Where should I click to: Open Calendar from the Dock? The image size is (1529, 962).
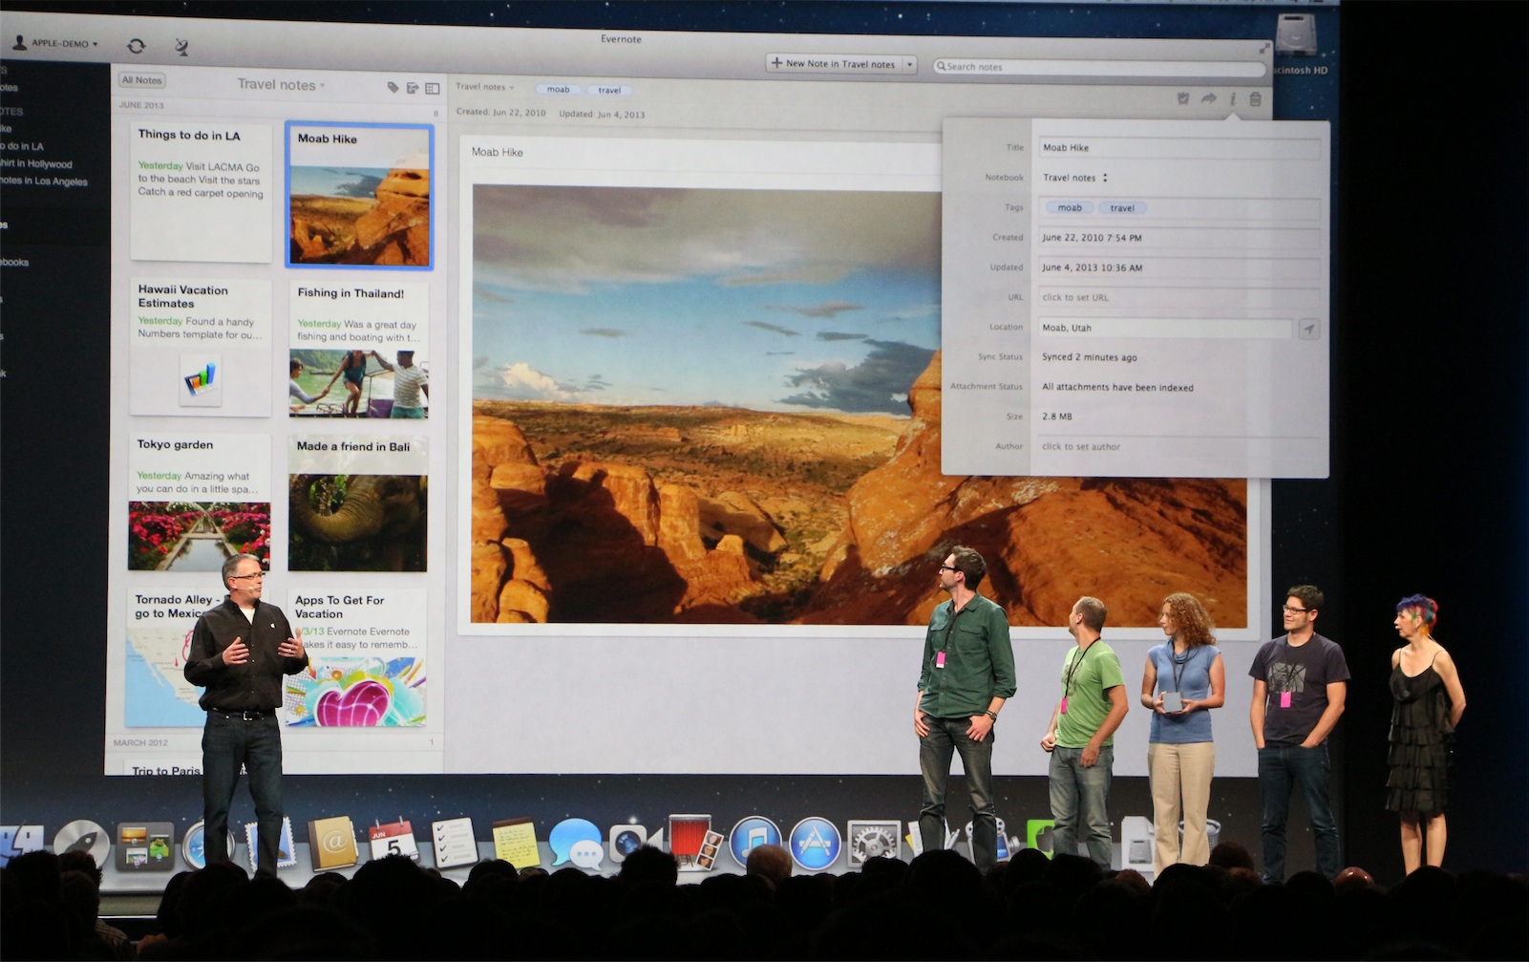point(393,841)
